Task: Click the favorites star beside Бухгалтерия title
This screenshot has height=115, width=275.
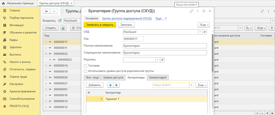Action: coord(85,11)
